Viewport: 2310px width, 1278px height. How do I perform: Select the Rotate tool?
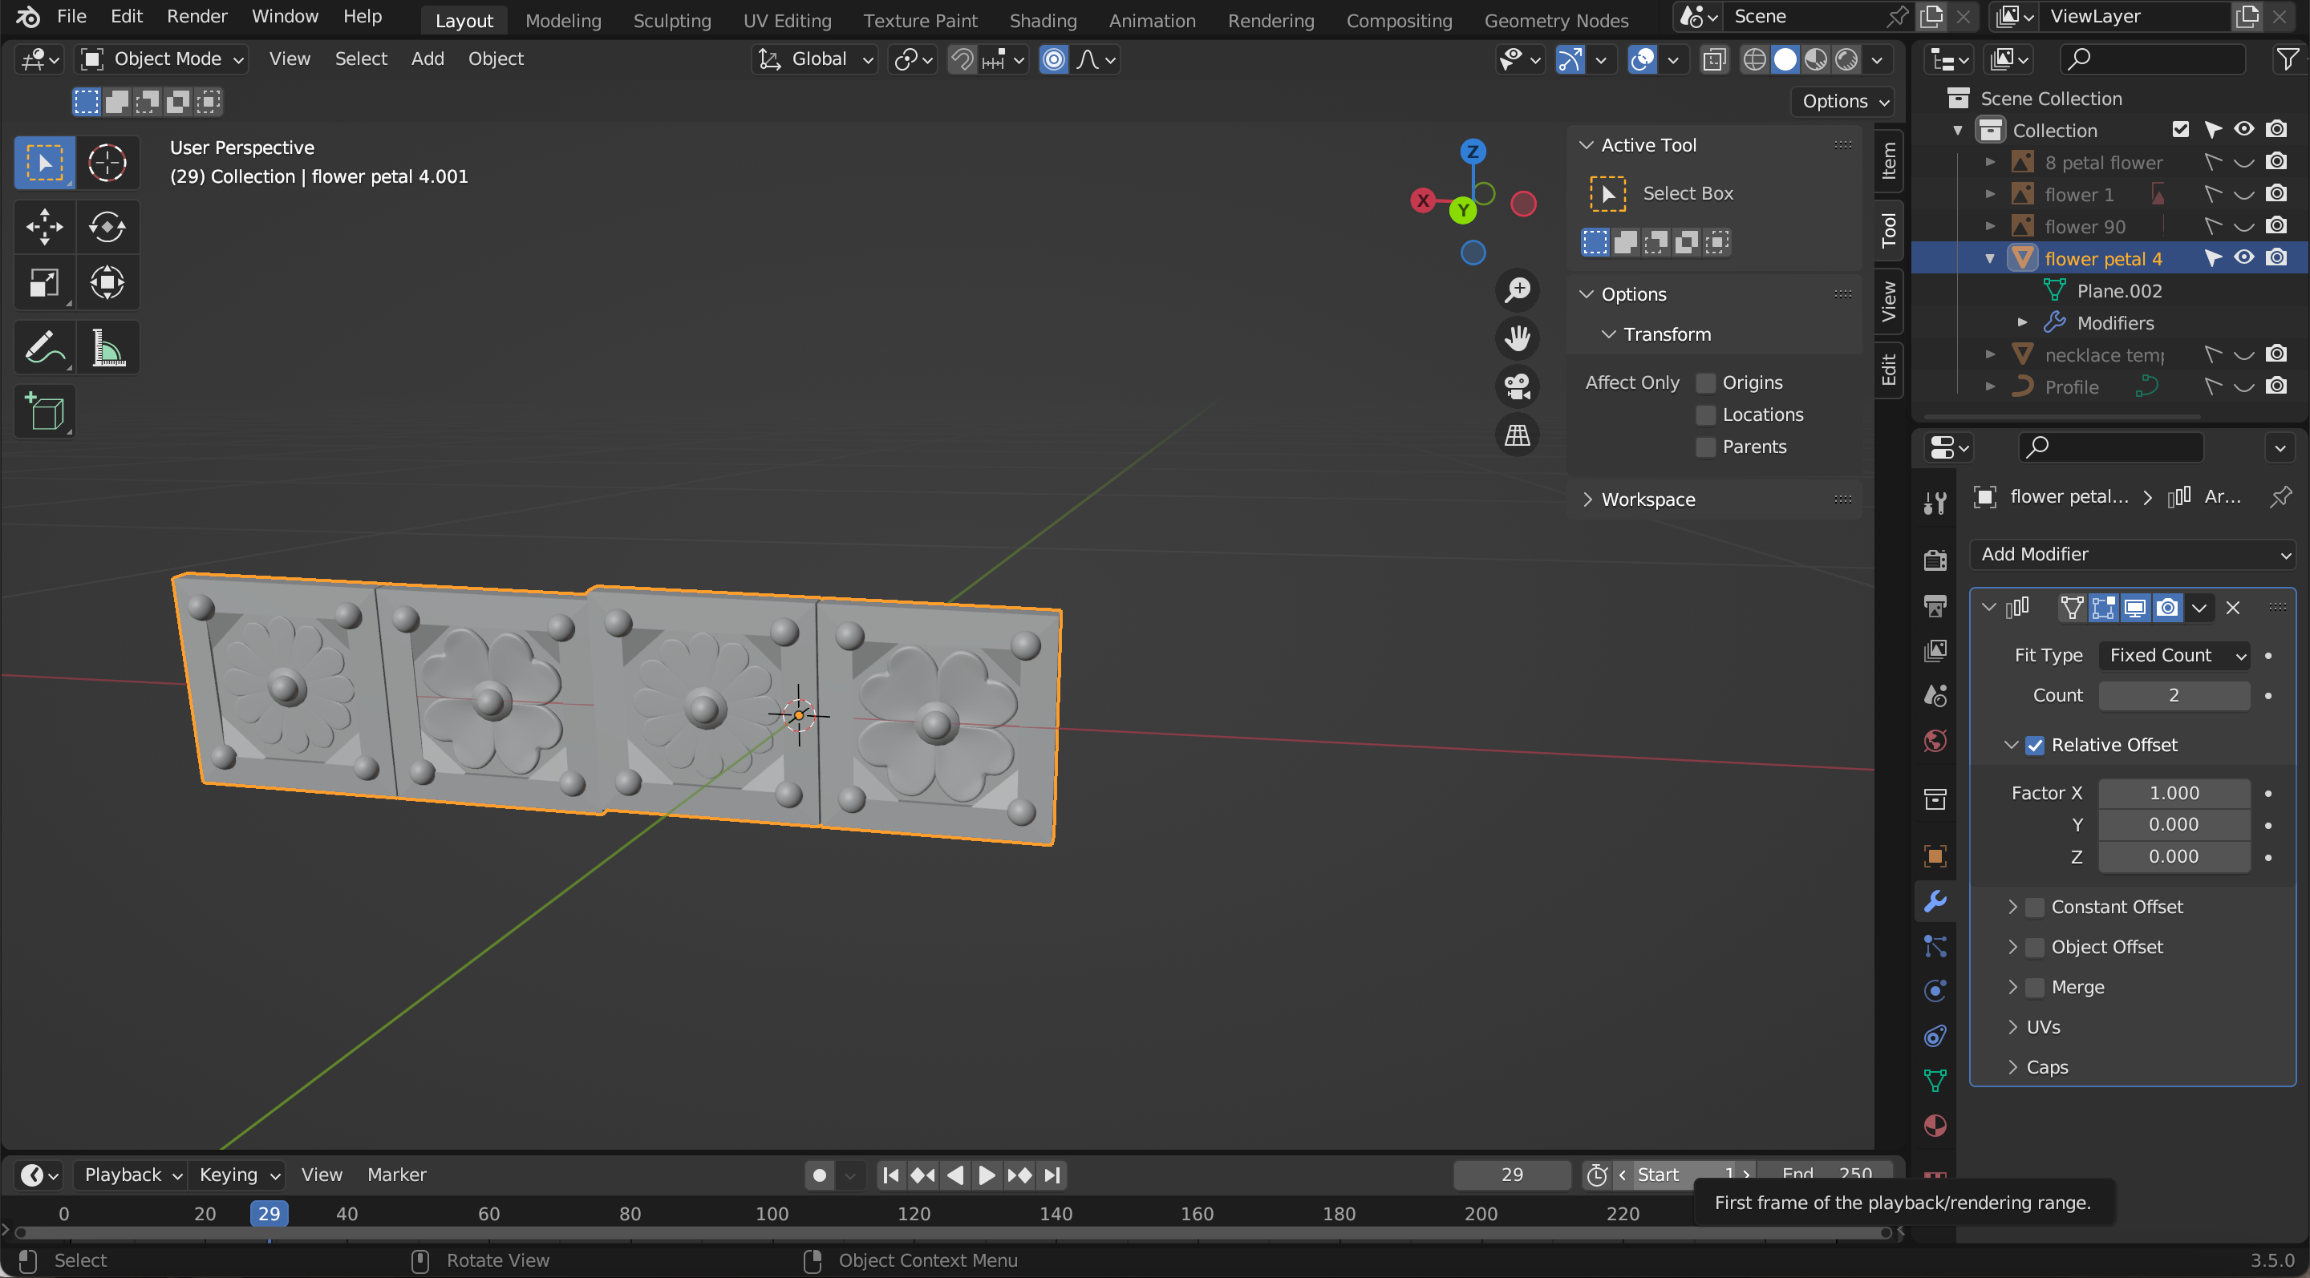(107, 227)
